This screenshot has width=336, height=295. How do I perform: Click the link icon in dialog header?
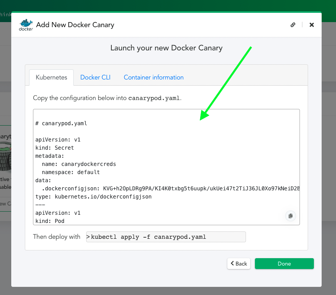pos(293,25)
